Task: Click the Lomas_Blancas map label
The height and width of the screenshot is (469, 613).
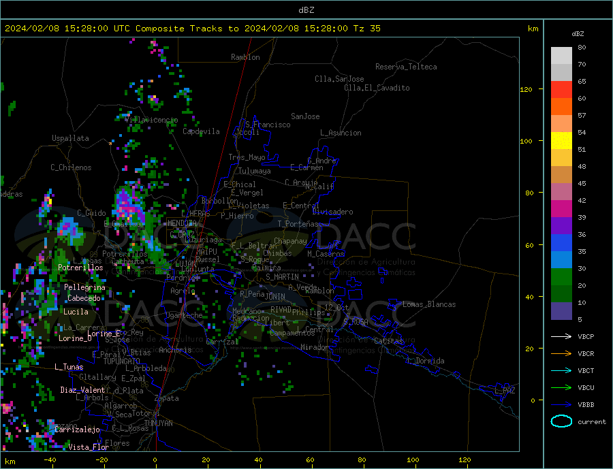Action: pos(429,304)
